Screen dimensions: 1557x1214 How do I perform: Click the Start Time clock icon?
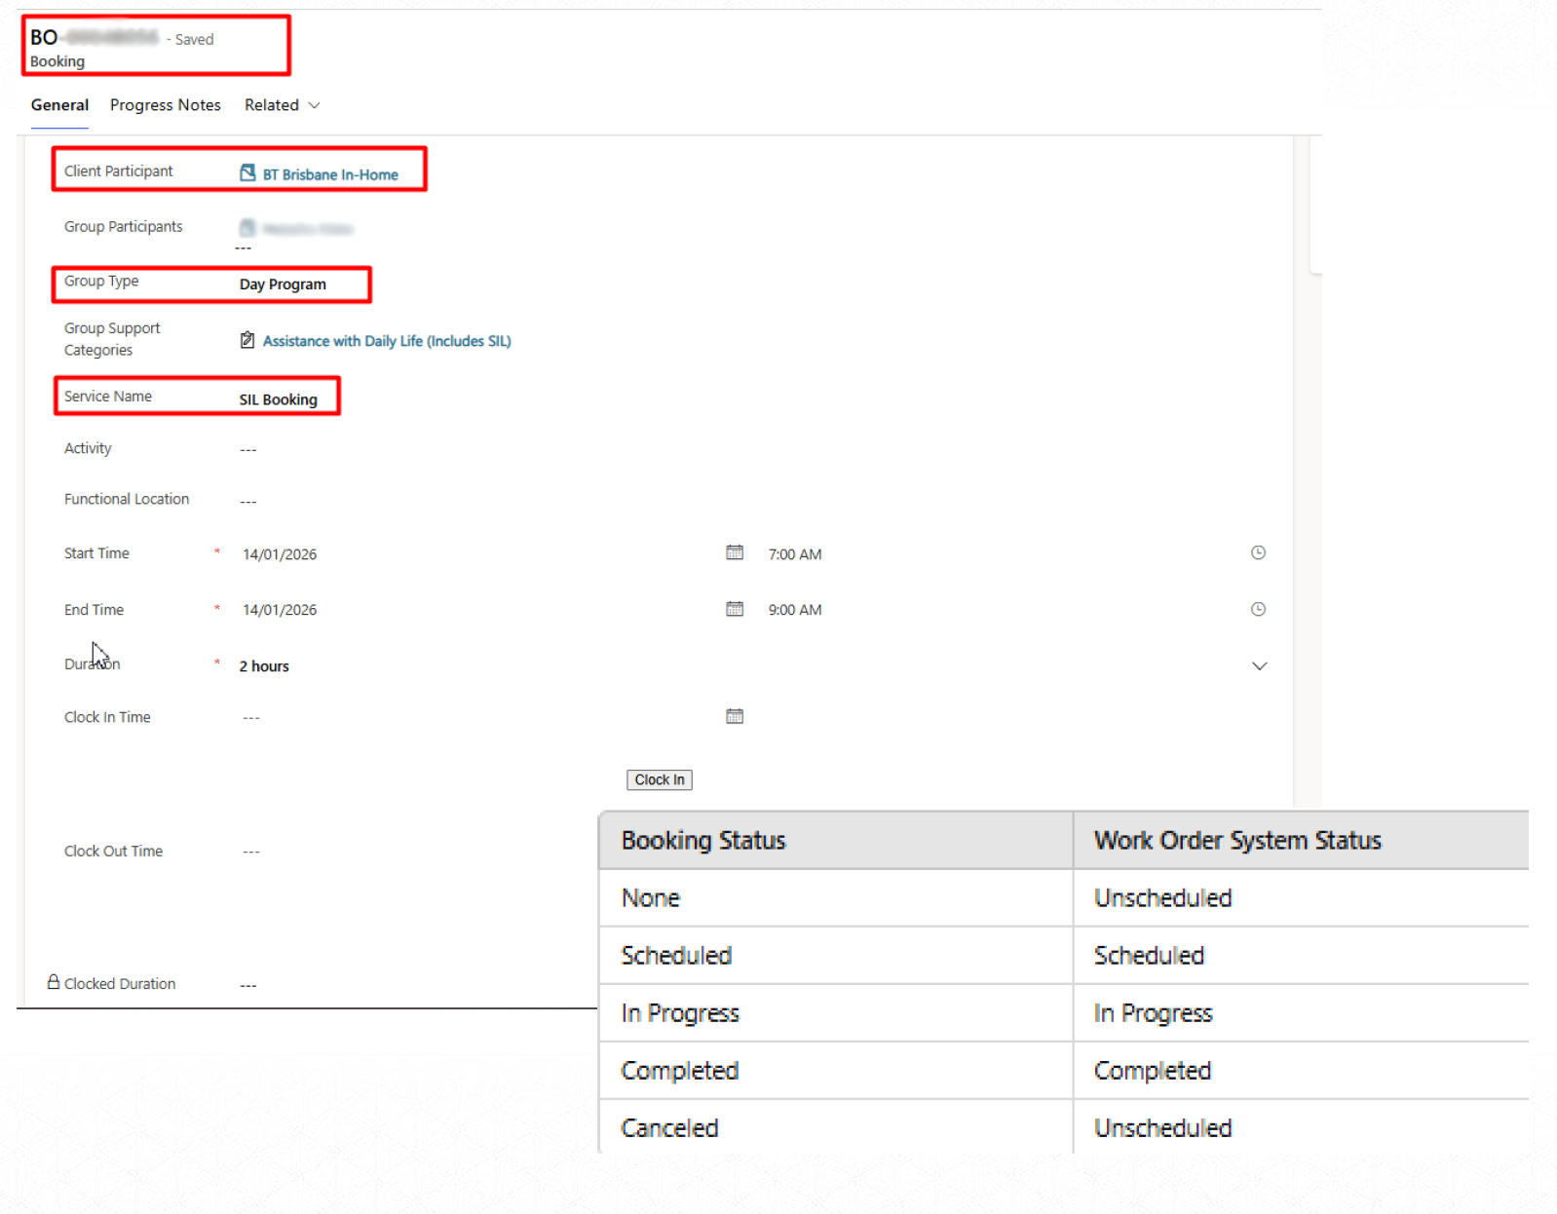[x=1258, y=552]
